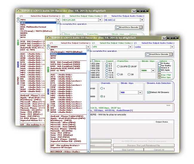Open video bitrate 1008 dropdown

[x=153, y=70]
